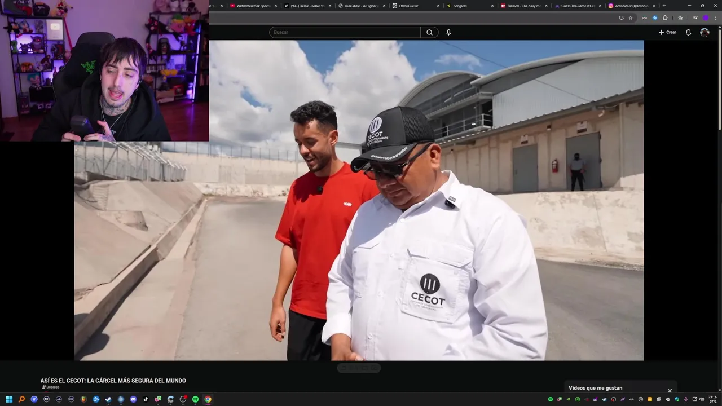The width and height of the screenshot is (722, 406).
Task: Close the 'Vídeos que me gustan' panel
Action: [x=670, y=390]
